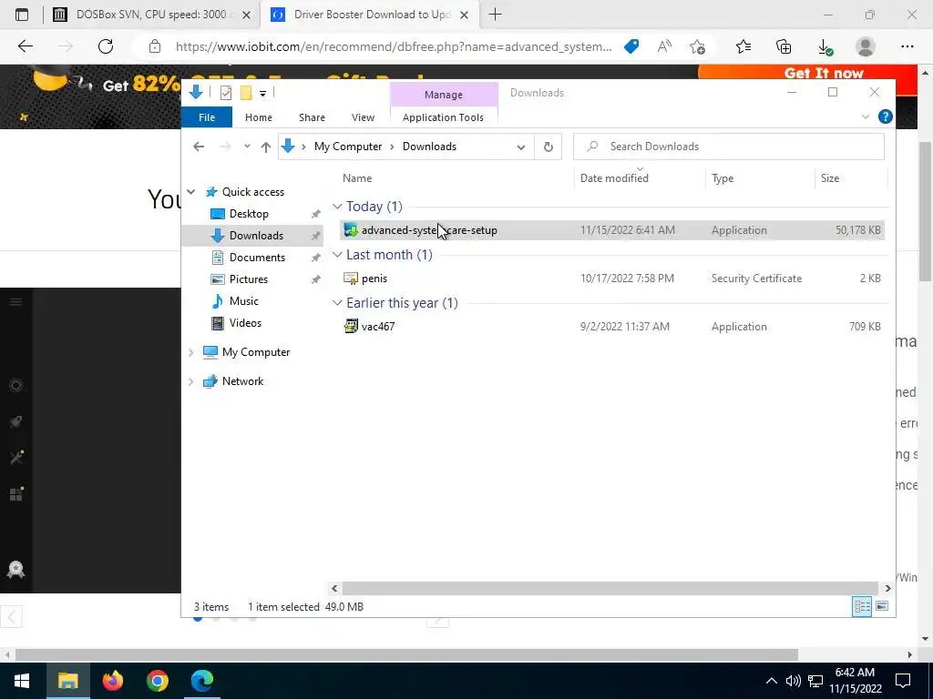Sort by the Size column header
The width and height of the screenshot is (933, 699).
tap(829, 177)
